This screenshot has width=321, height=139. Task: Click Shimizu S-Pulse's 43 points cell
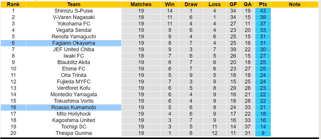point(263,11)
